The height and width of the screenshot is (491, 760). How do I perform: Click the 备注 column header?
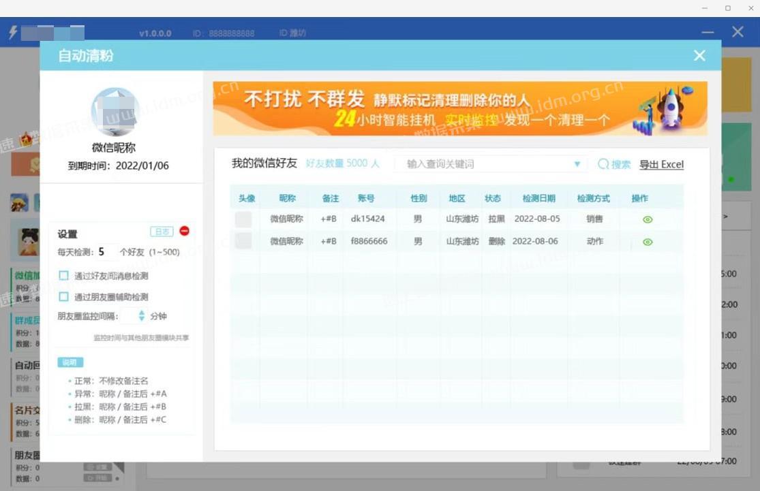click(330, 198)
